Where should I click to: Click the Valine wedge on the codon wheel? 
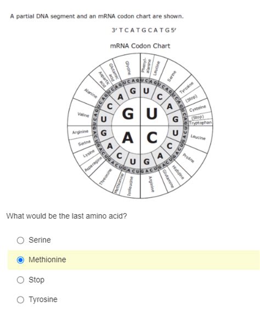(x=83, y=115)
